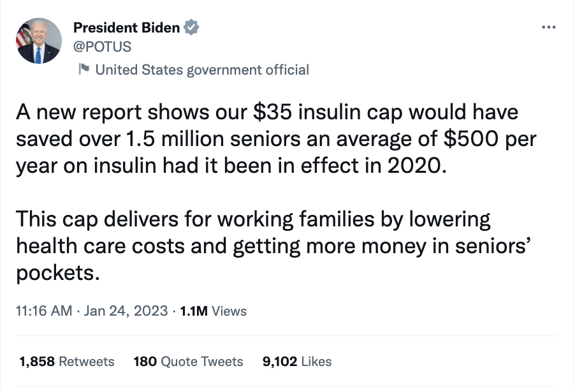Click the '$35' amount in tweet
This screenshot has height=389, width=575.
pyautogui.click(x=273, y=112)
